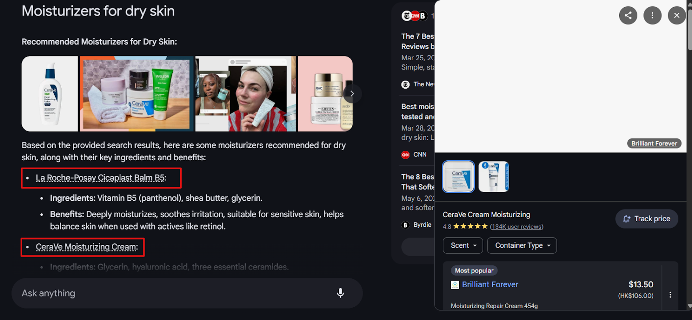Image resolution: width=692 pixels, height=320 pixels.
Task: Click 'The 8 Bes' source result heading
Action: [x=418, y=182]
